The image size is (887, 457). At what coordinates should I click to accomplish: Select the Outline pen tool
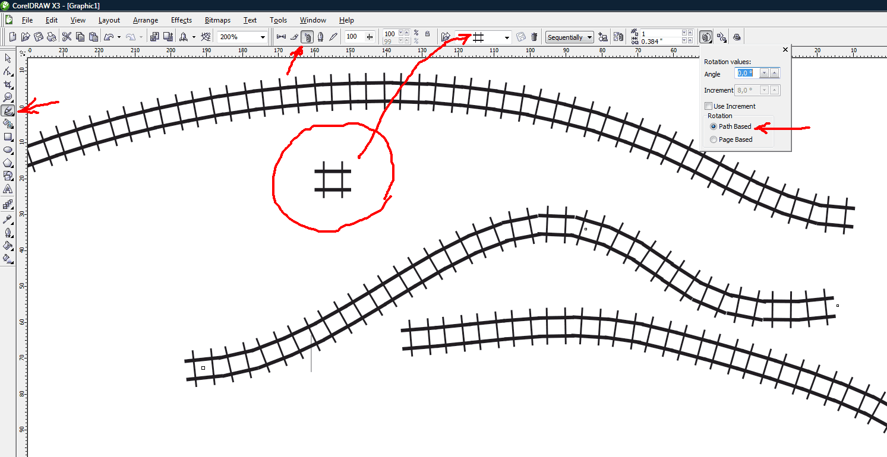pyautogui.click(x=8, y=233)
